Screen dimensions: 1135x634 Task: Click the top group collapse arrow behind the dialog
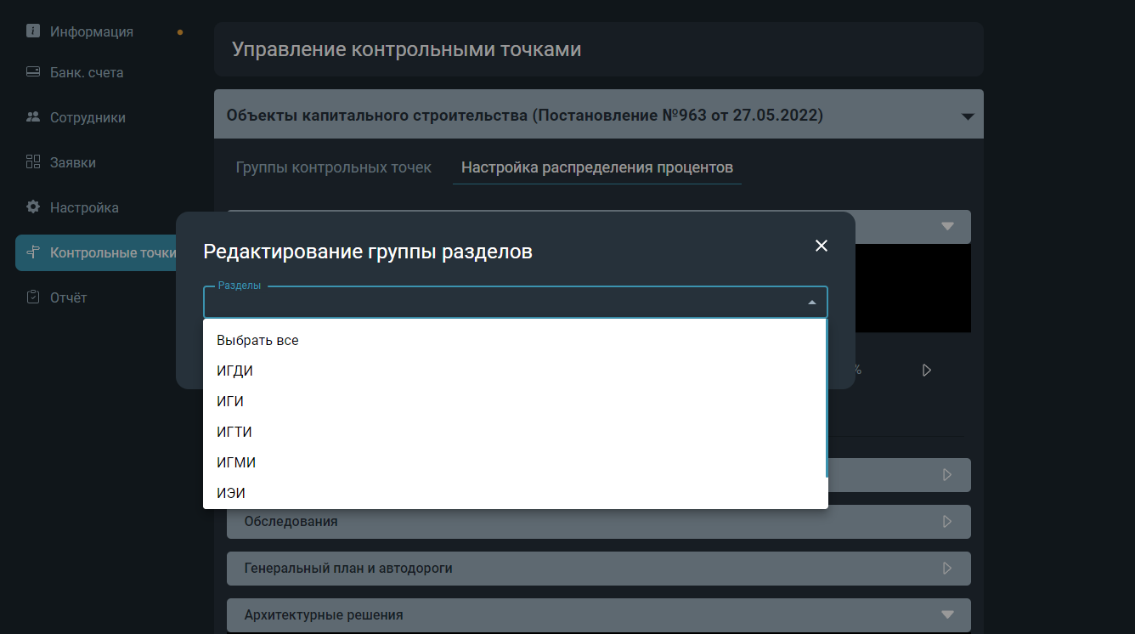(x=948, y=227)
